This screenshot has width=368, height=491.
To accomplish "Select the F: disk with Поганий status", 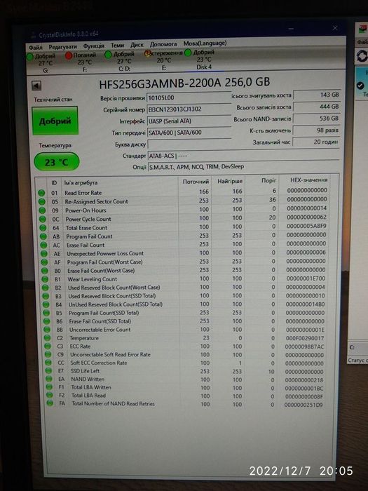I will point(81,62).
